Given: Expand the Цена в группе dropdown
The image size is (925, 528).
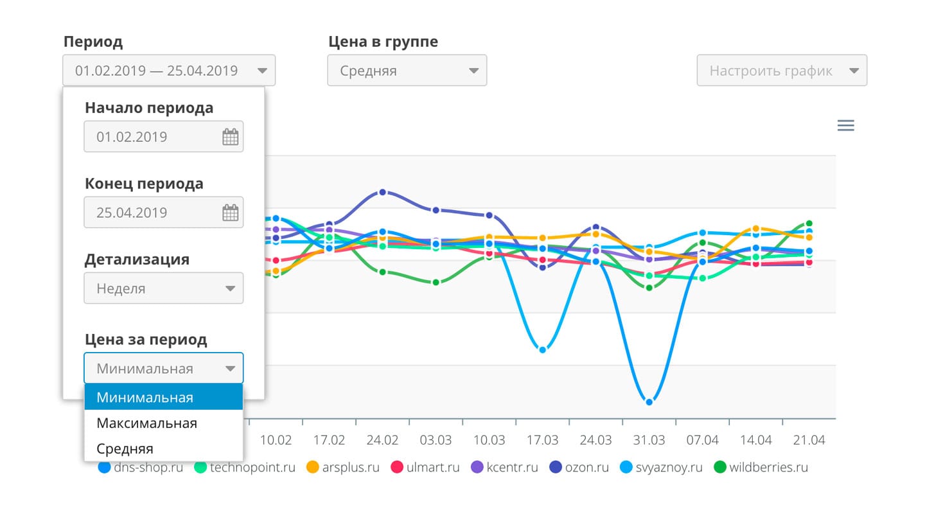Looking at the screenshot, I should click(407, 71).
